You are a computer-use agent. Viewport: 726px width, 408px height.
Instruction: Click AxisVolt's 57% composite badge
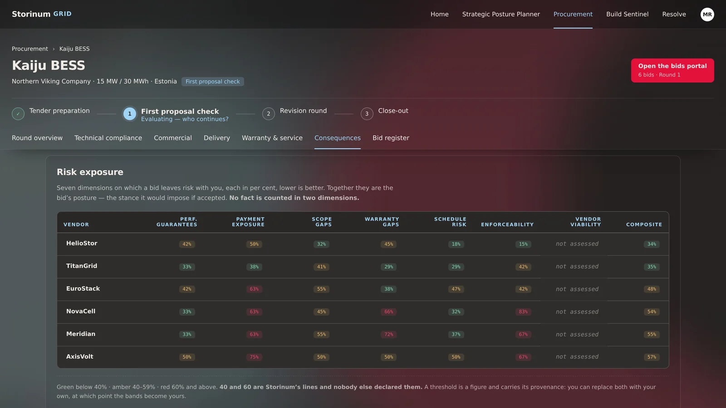(x=652, y=357)
